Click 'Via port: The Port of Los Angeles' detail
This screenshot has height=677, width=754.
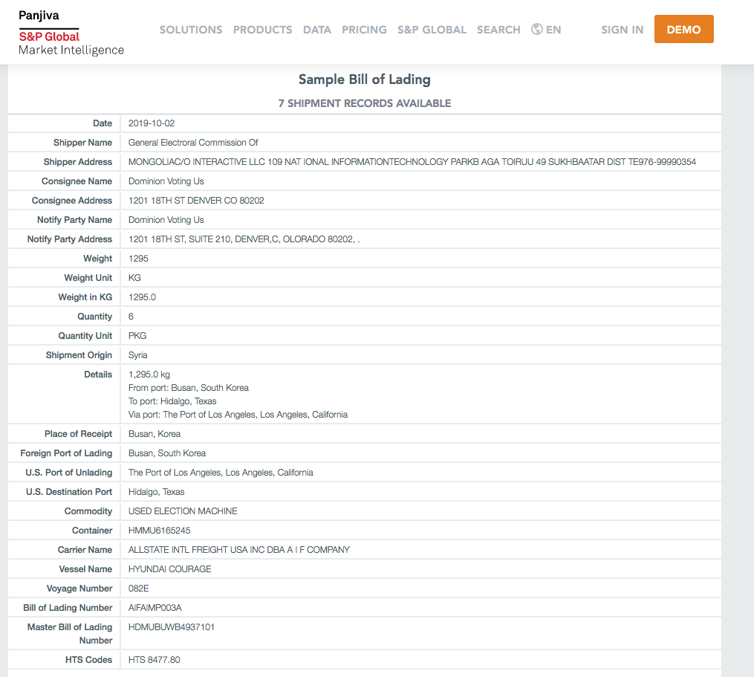(x=238, y=415)
